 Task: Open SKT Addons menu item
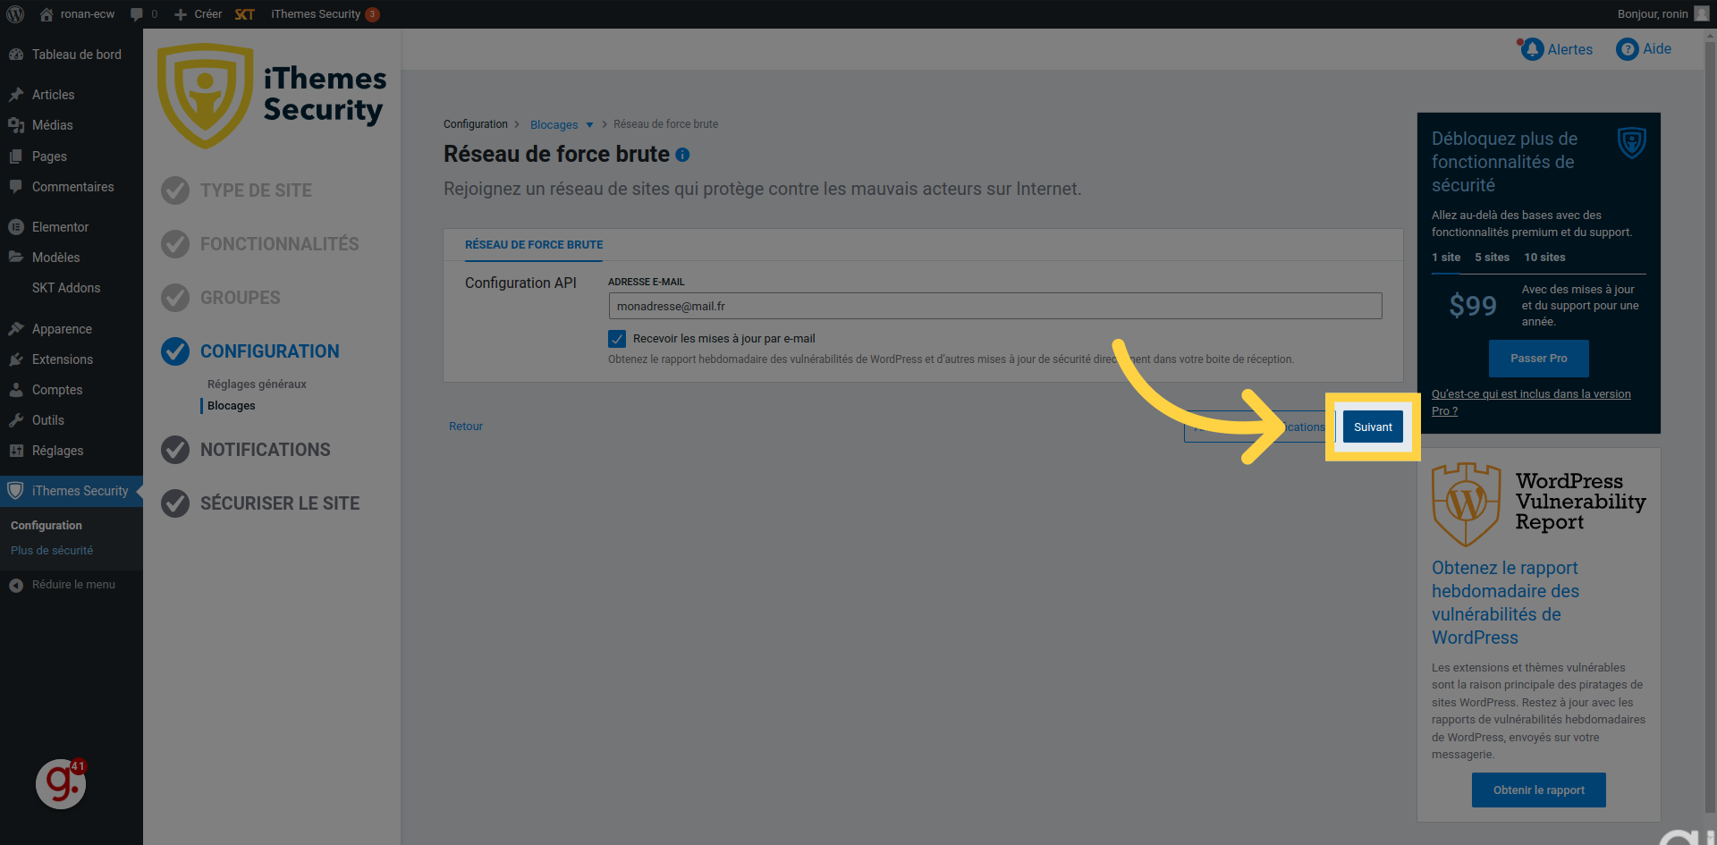66,288
